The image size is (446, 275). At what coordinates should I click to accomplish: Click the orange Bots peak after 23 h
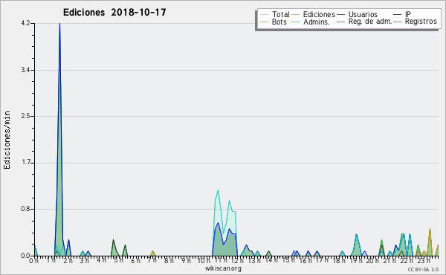point(430,229)
